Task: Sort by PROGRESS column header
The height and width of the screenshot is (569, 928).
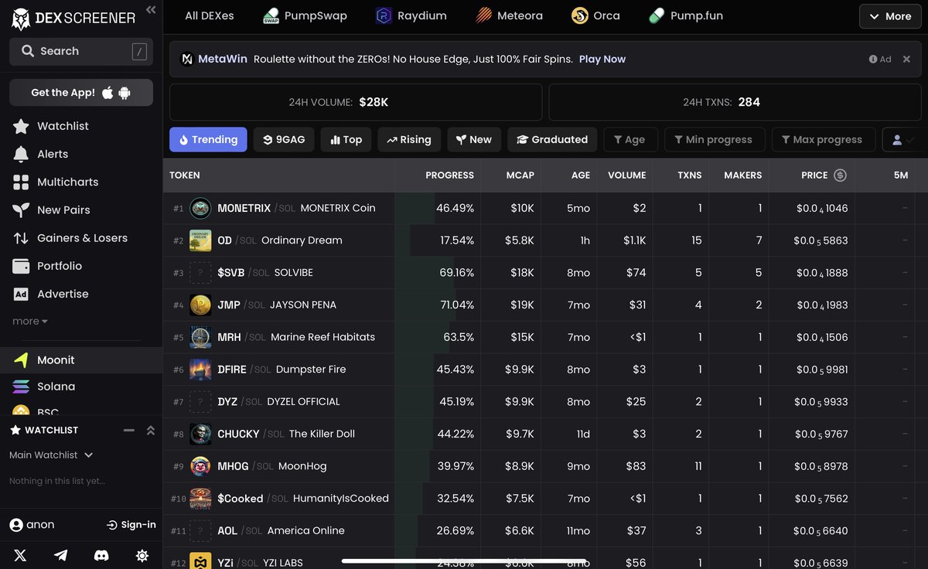Action: coord(449,175)
